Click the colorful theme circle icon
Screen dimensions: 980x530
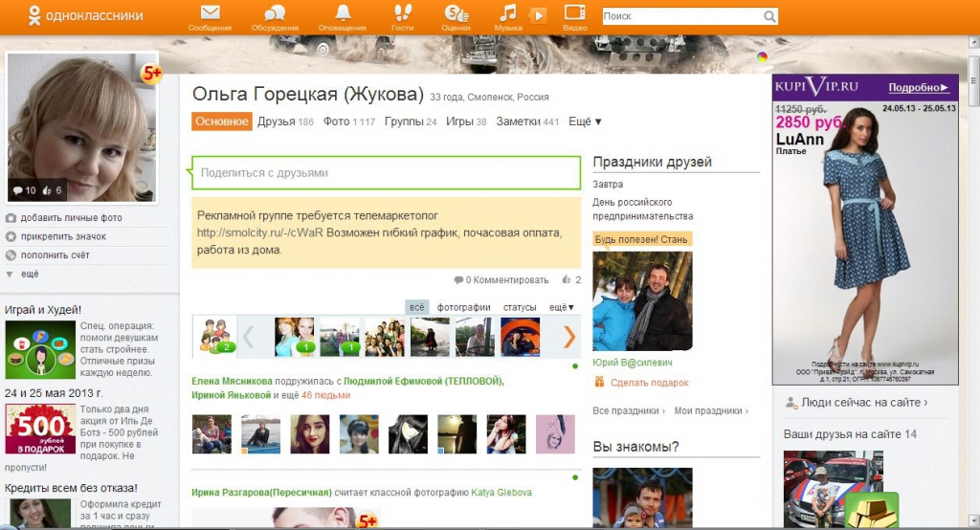pos(762,57)
